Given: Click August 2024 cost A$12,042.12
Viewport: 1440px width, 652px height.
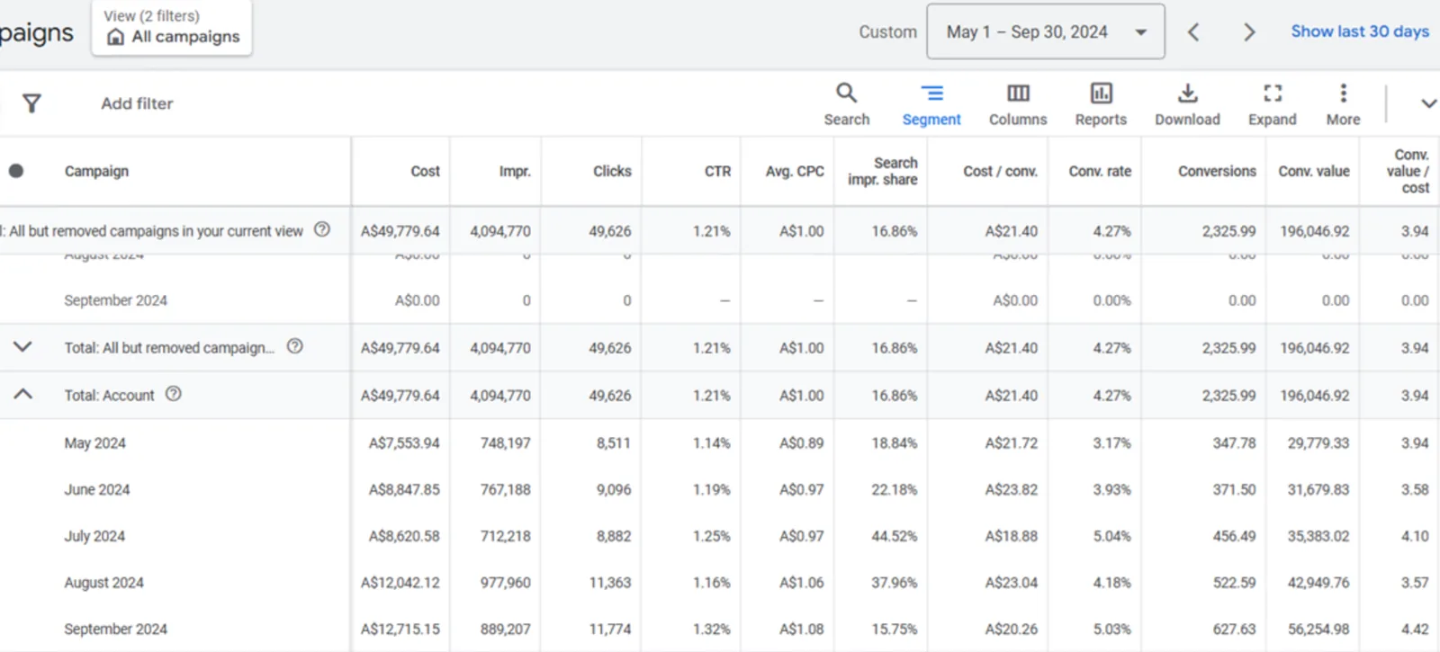Looking at the screenshot, I should pos(400,583).
